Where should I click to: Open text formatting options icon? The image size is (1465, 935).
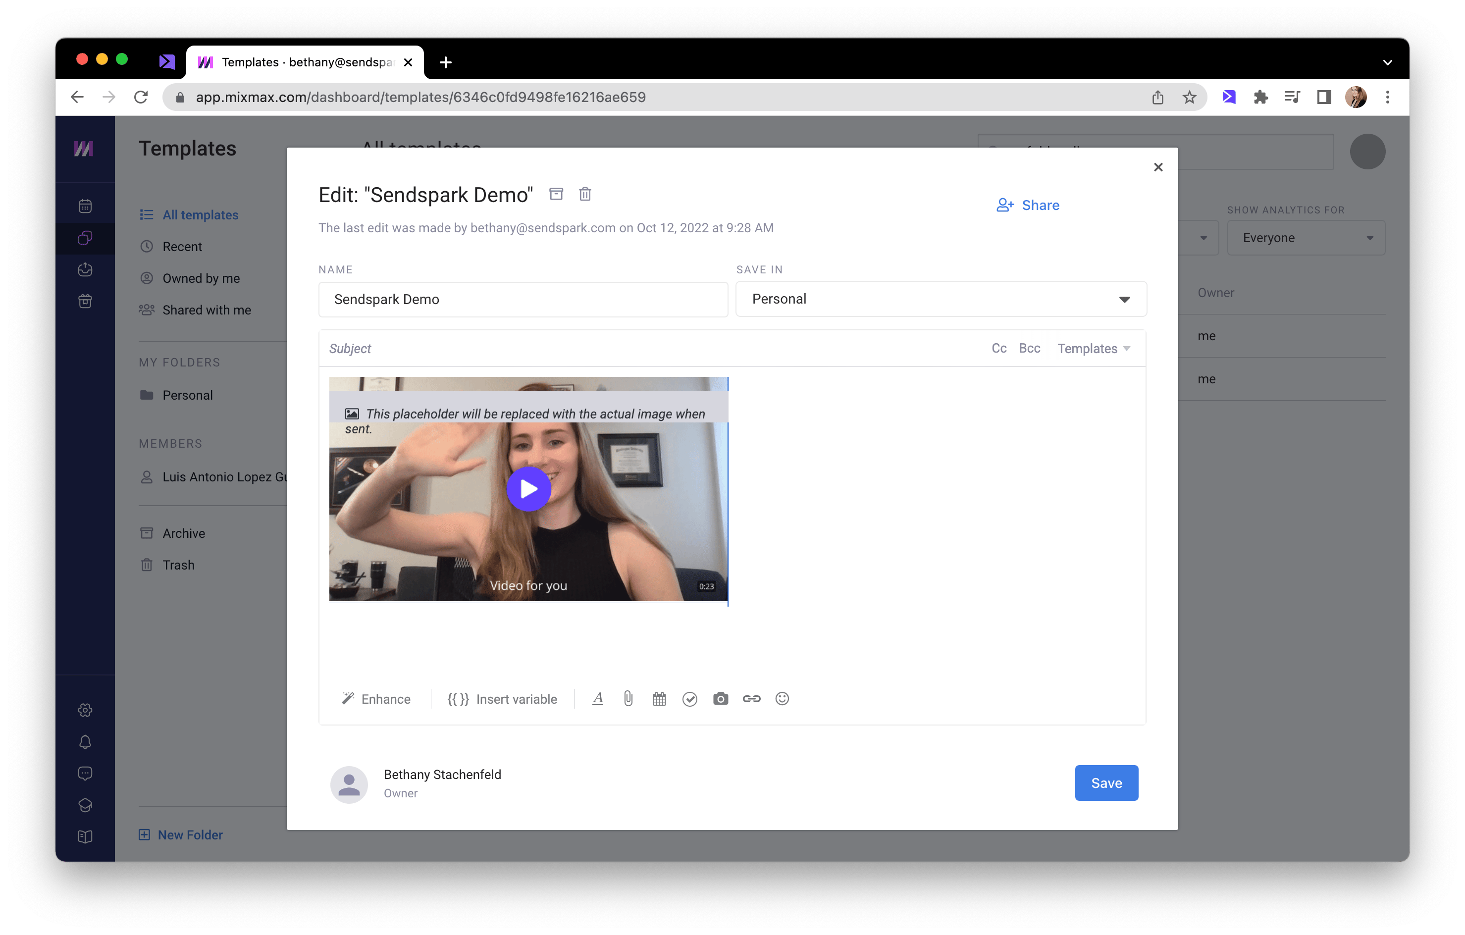tap(597, 699)
